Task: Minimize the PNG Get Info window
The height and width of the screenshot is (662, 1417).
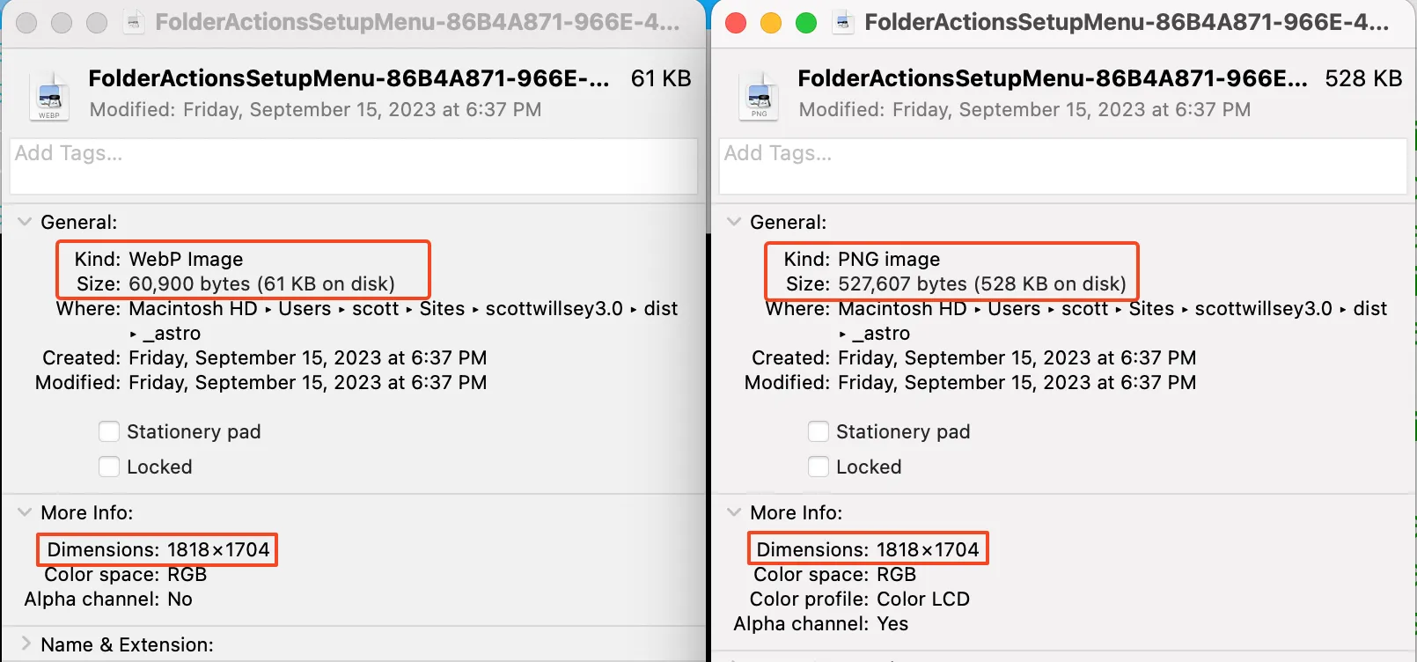Action: pos(772,22)
